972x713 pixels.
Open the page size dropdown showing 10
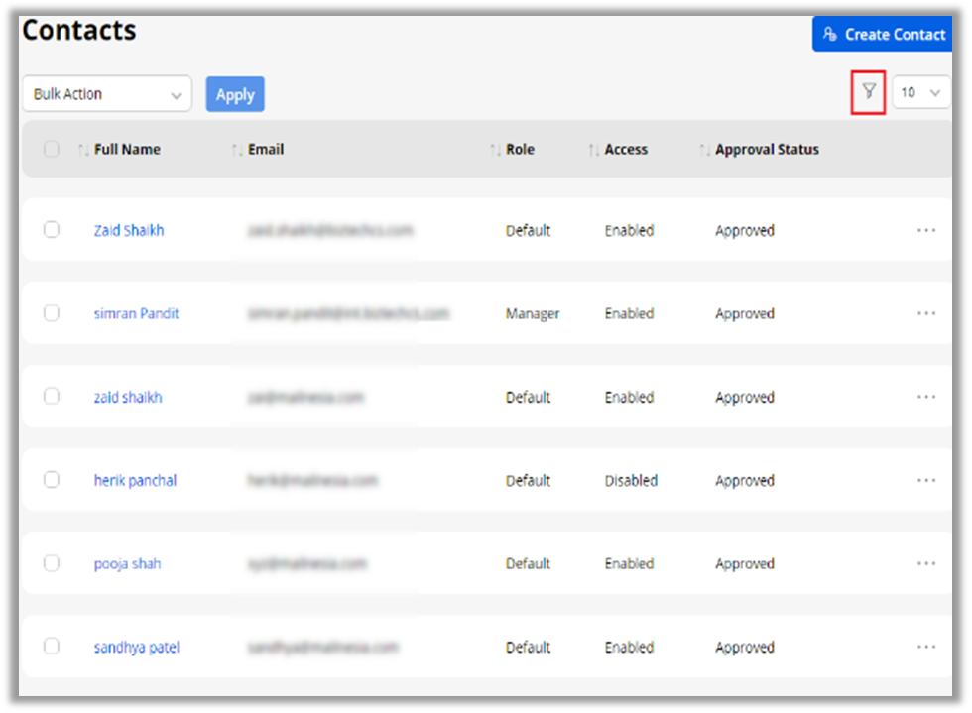click(x=921, y=92)
